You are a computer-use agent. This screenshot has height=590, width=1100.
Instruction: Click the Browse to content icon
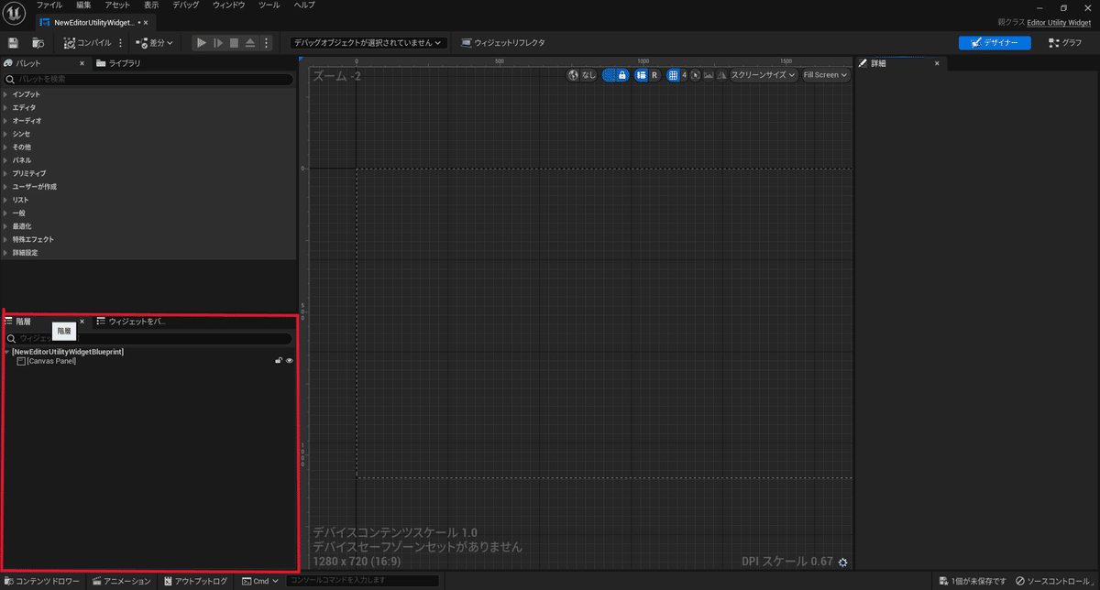coord(38,42)
